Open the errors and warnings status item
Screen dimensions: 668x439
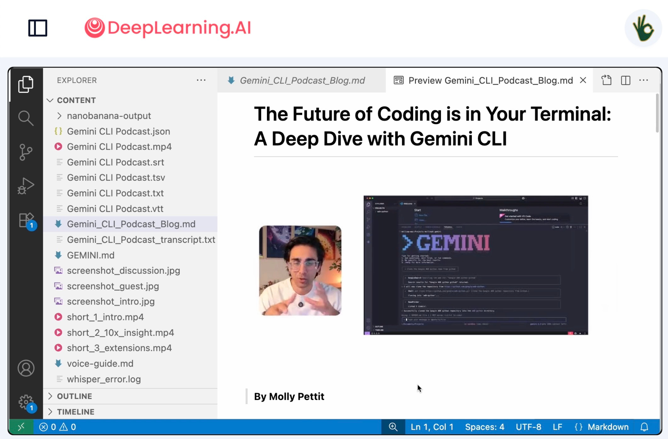(x=57, y=427)
